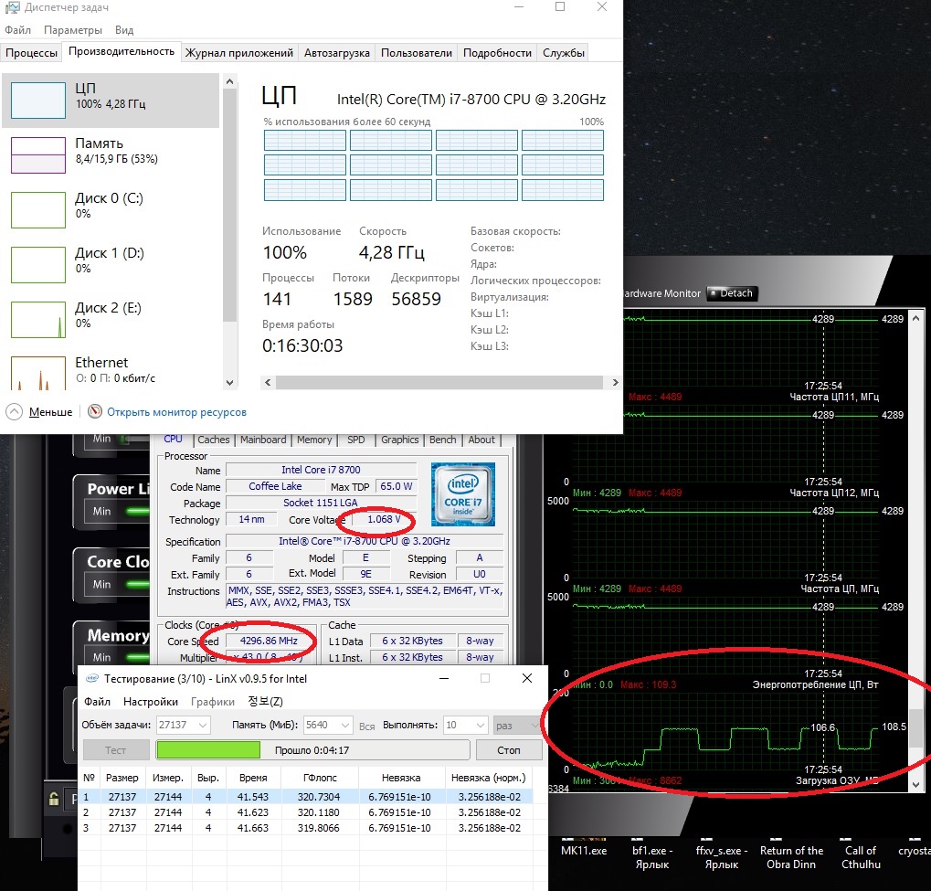The image size is (931, 891).
Task: Switch to the Журнал приложений tab
Action: (x=239, y=53)
